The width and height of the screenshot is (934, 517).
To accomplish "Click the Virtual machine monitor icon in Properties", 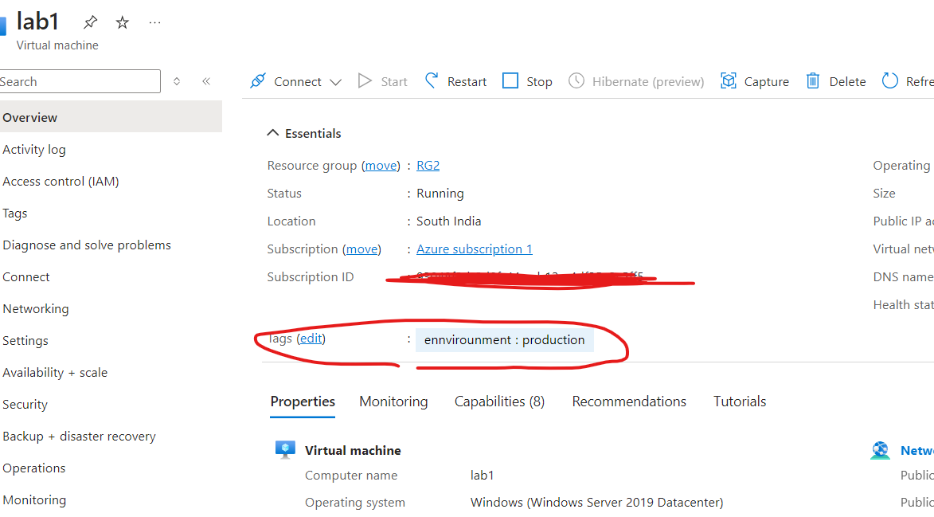I will coord(285,450).
